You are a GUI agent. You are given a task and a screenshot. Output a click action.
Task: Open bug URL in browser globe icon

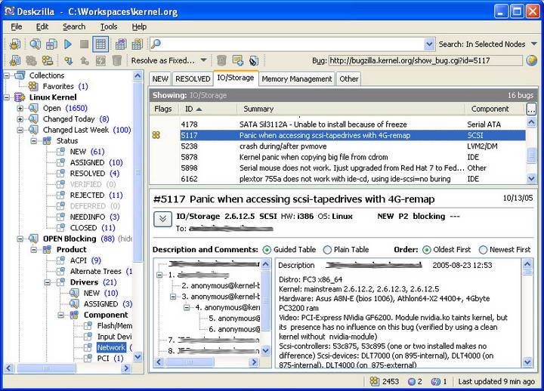point(532,60)
